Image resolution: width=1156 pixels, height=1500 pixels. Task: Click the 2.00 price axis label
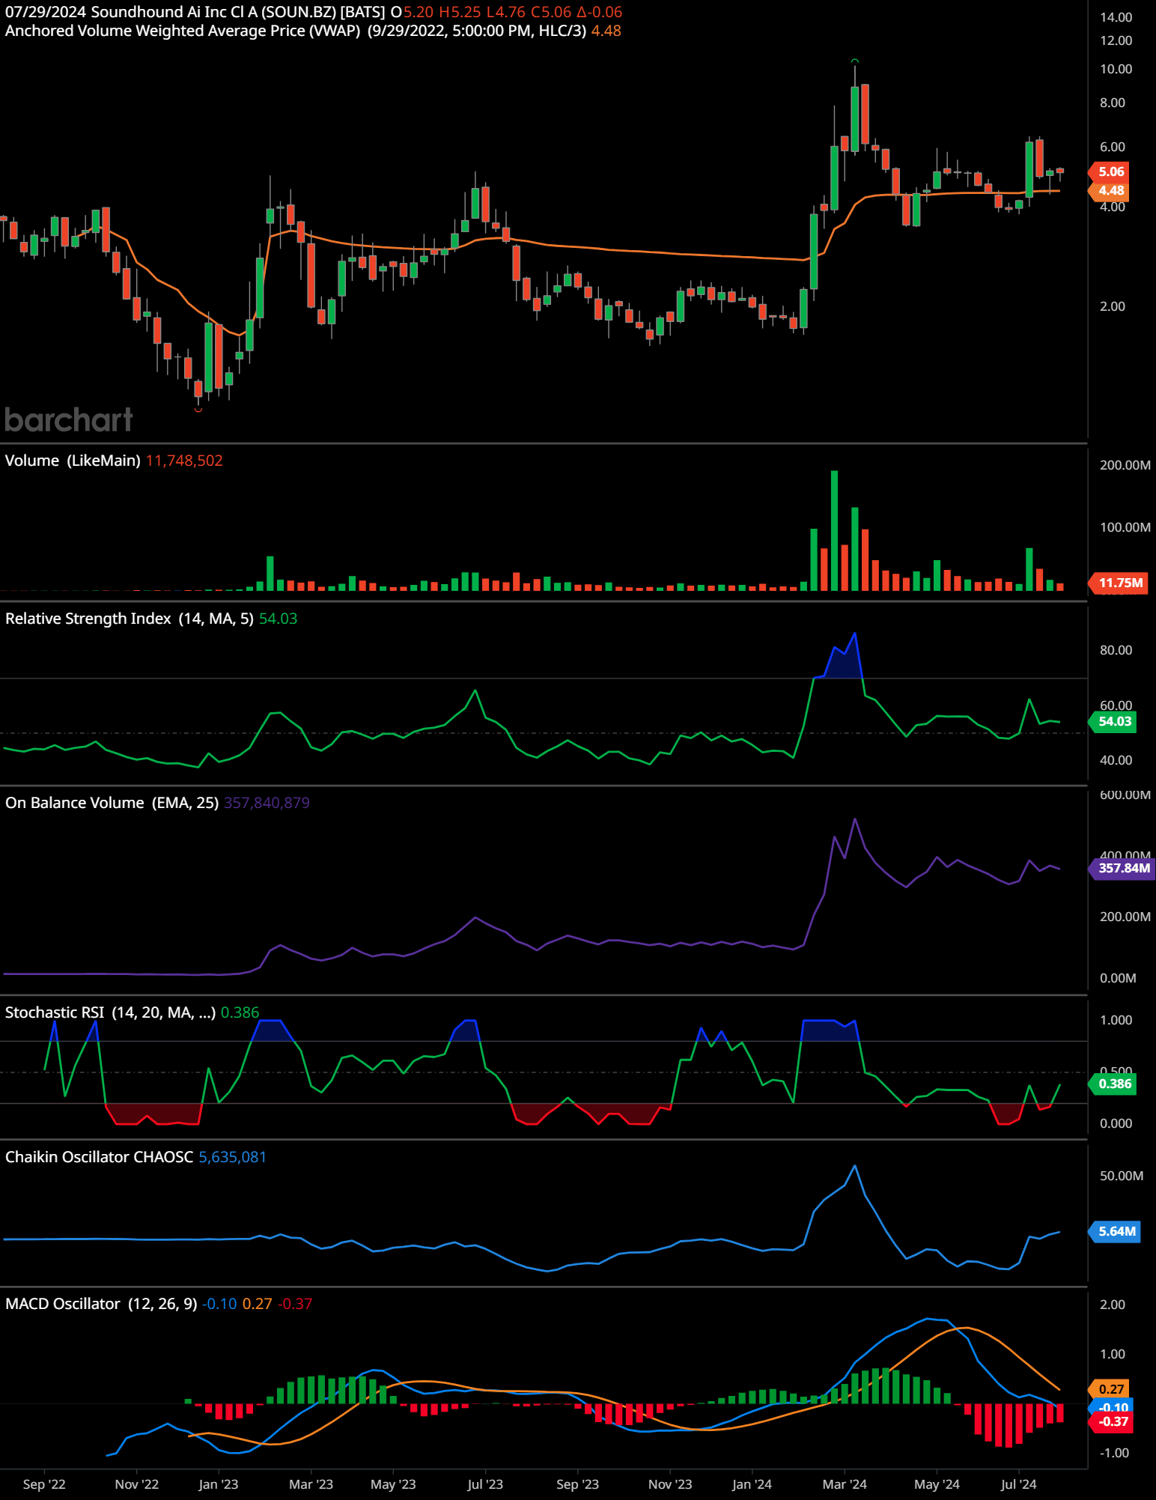[1113, 306]
